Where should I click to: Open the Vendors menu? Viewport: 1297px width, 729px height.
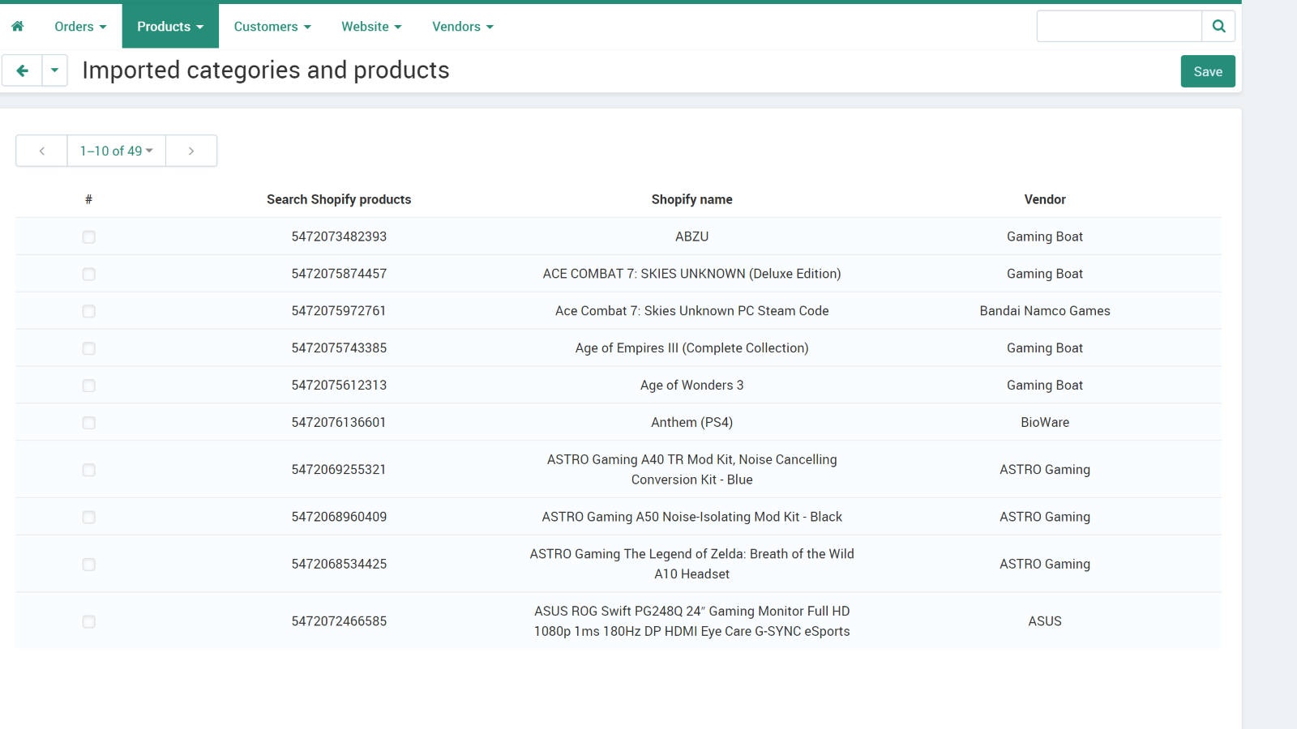click(x=463, y=27)
